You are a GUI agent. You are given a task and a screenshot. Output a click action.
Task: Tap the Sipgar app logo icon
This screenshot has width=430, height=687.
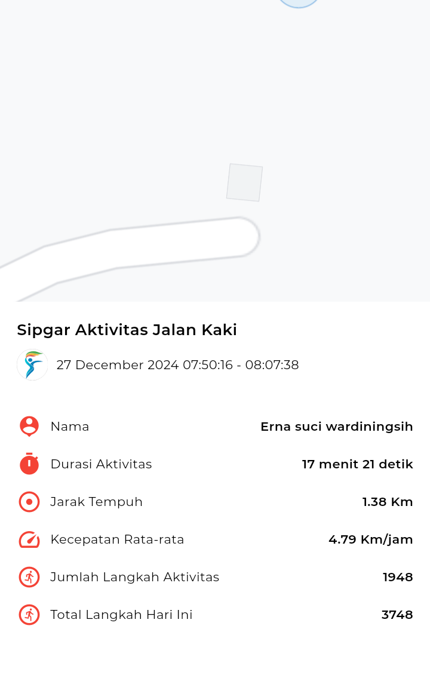tap(32, 364)
